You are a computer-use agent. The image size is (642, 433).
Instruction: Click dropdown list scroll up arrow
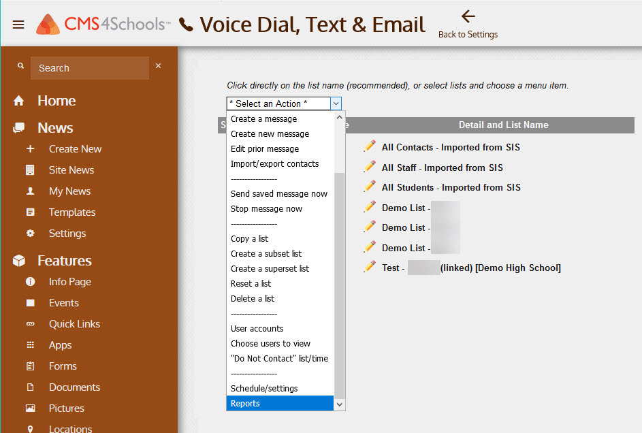pyautogui.click(x=340, y=118)
